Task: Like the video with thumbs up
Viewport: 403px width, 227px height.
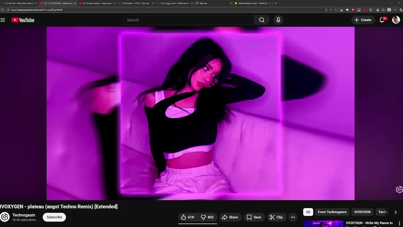Action: coord(188,217)
